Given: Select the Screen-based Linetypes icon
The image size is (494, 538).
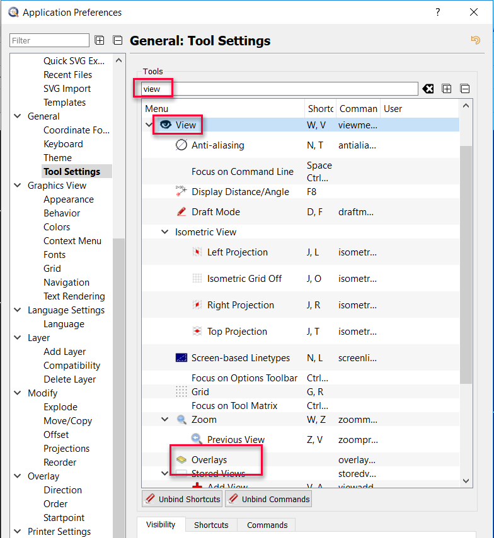Looking at the screenshot, I should [x=181, y=358].
